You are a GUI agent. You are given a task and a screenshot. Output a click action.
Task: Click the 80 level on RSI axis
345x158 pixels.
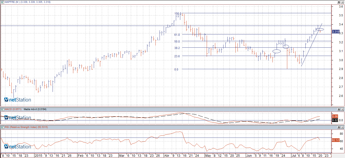coord(341,134)
